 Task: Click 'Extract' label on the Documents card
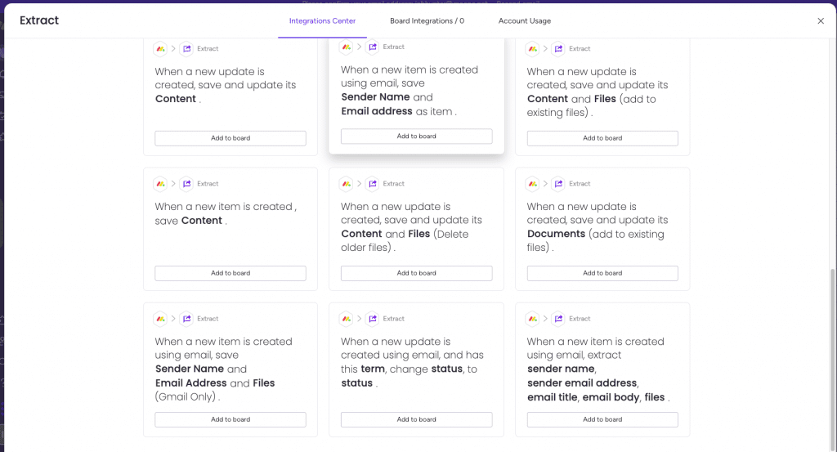[x=580, y=184]
